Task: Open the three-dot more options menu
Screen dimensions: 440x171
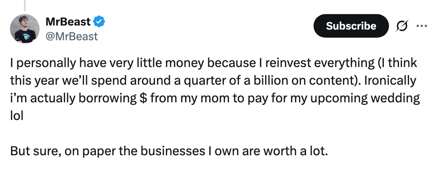Action: pos(422,26)
